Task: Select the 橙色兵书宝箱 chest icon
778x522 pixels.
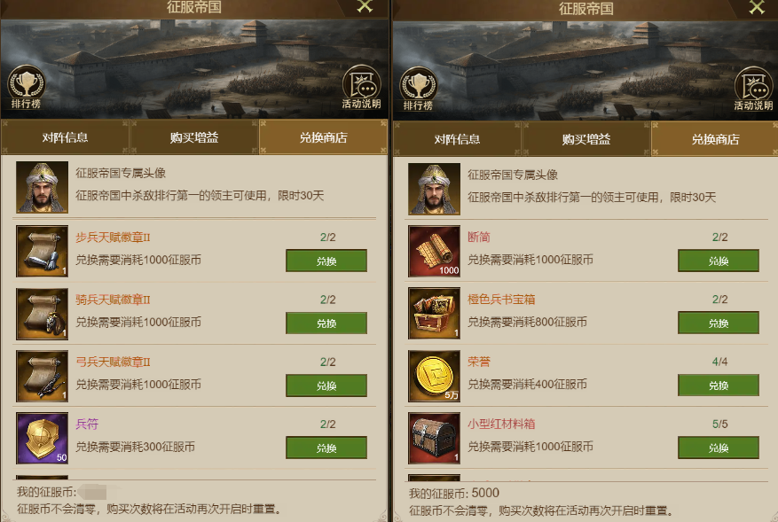Action: pos(434,314)
